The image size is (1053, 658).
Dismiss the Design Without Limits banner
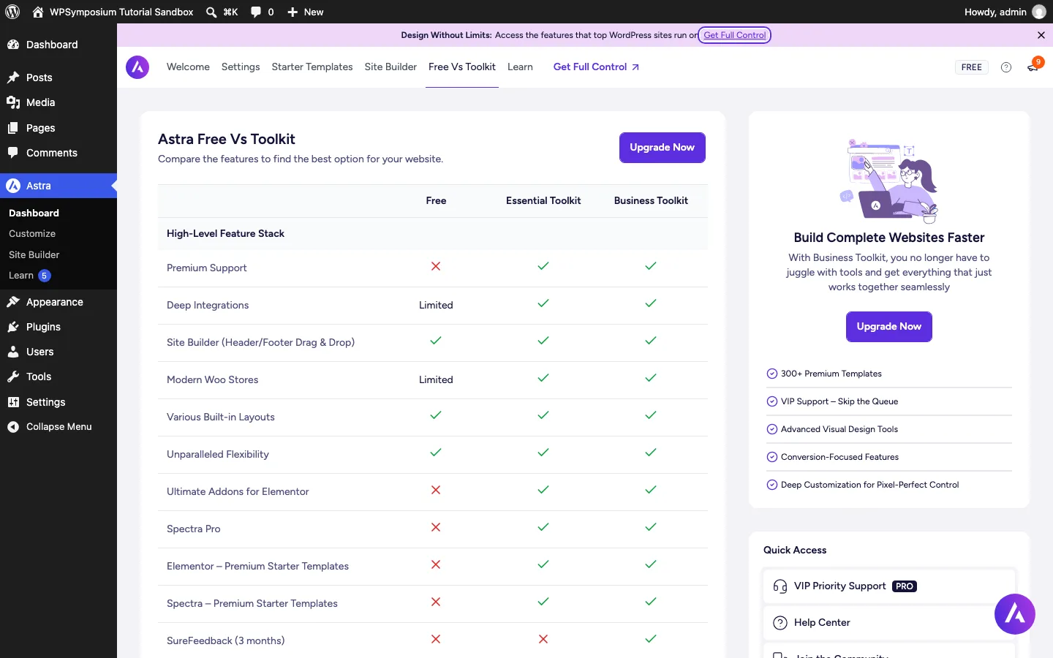click(x=1041, y=35)
